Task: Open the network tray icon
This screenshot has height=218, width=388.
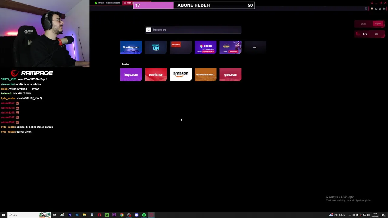Action: (364, 215)
